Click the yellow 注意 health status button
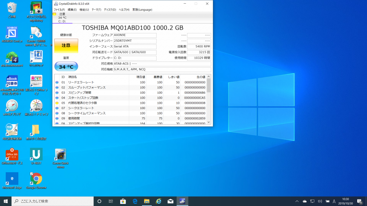This screenshot has height=206, width=367. pos(66,46)
